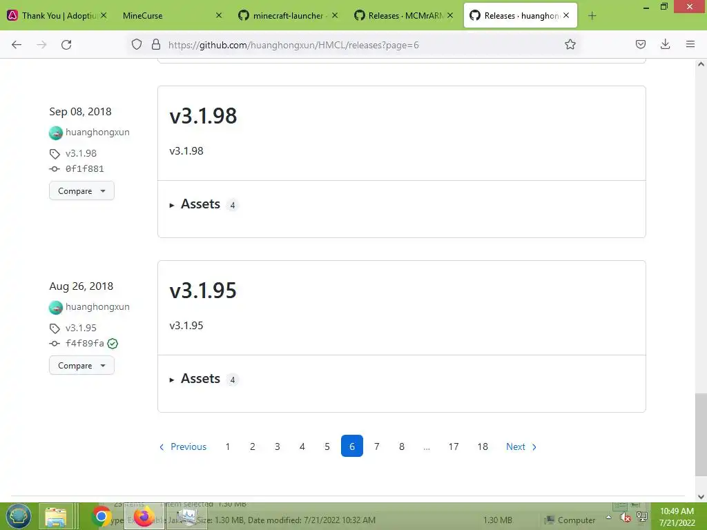Click the muted volume tray icon
This screenshot has width=707, height=530.
[x=625, y=518]
